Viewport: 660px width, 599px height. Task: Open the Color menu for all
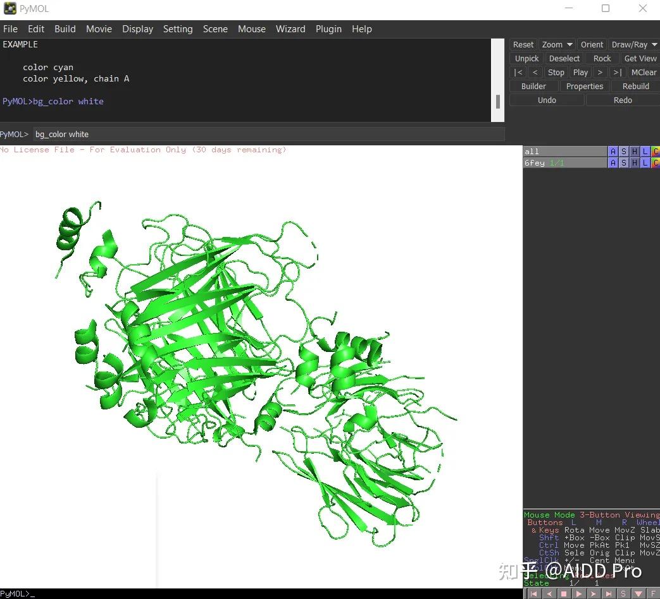pos(656,151)
